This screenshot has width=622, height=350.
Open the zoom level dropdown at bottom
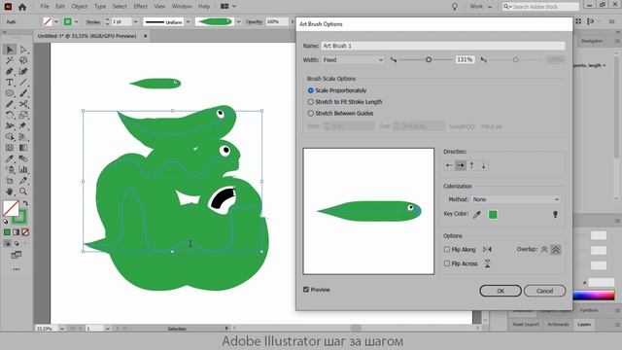pos(62,329)
